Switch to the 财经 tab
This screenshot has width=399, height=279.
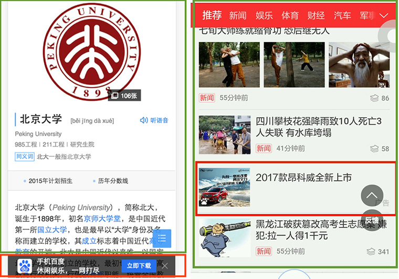click(x=316, y=16)
